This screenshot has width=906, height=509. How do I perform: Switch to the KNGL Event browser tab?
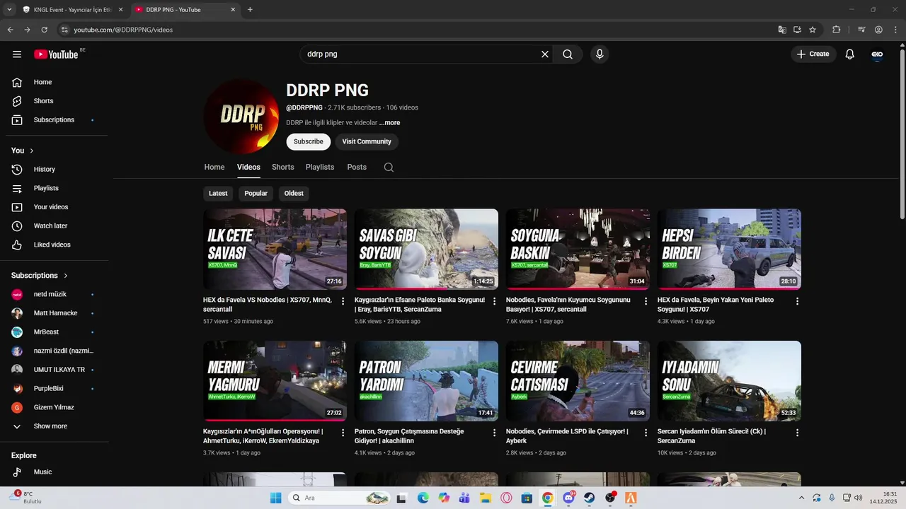coord(72,10)
